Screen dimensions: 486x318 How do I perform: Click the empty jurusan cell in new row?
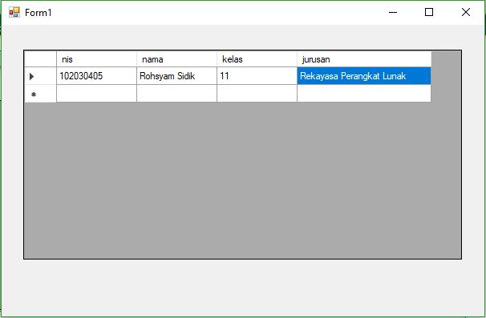pos(364,94)
